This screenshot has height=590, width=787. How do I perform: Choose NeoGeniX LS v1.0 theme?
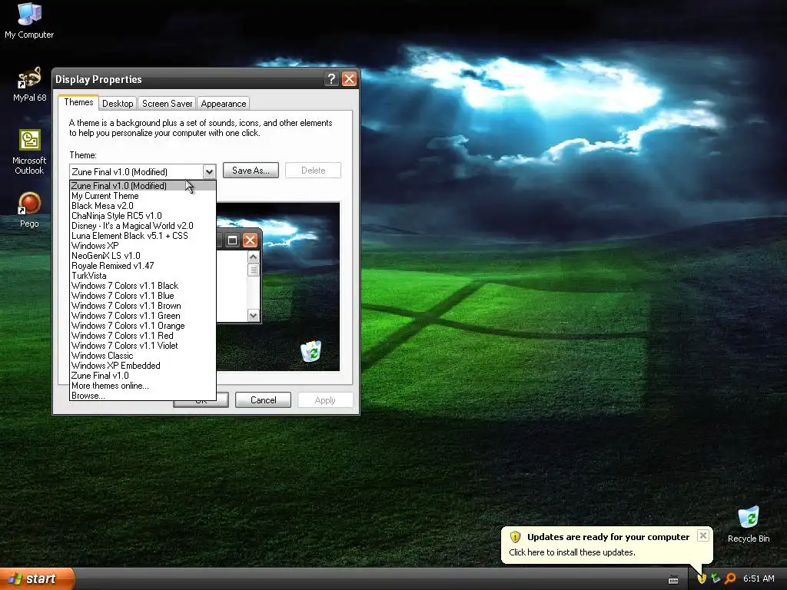[143, 256]
